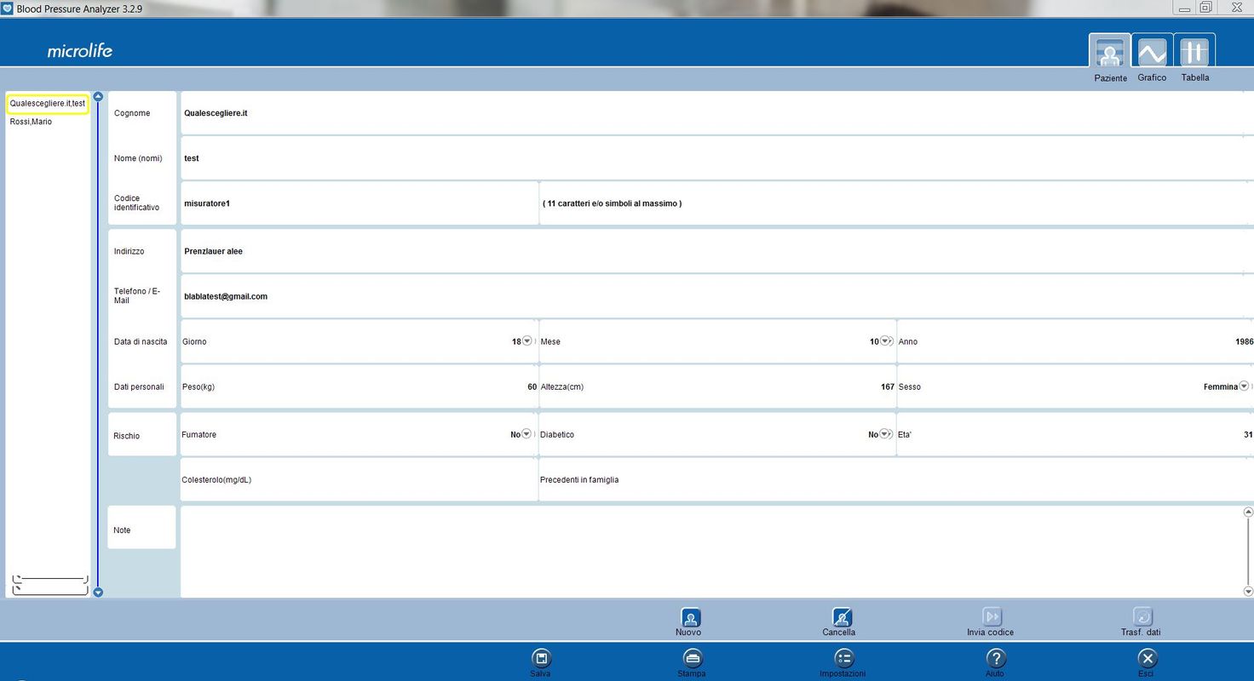Click the Cancella delete icon
The image size is (1254, 681).
(x=841, y=618)
